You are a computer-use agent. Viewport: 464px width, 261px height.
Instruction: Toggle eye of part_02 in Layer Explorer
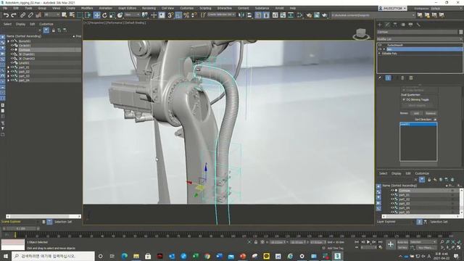392,199
